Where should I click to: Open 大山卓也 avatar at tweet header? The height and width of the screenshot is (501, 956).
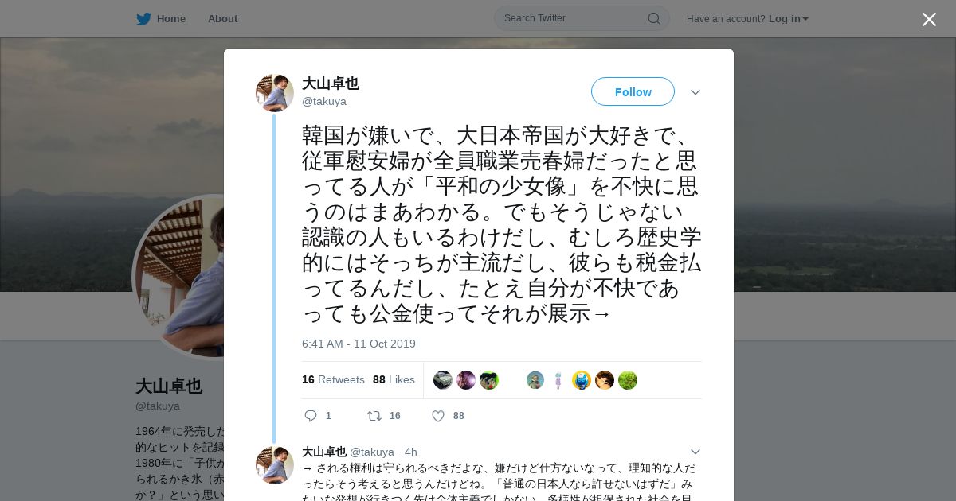tap(275, 93)
